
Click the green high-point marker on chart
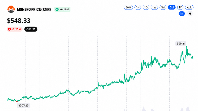click(186, 47)
